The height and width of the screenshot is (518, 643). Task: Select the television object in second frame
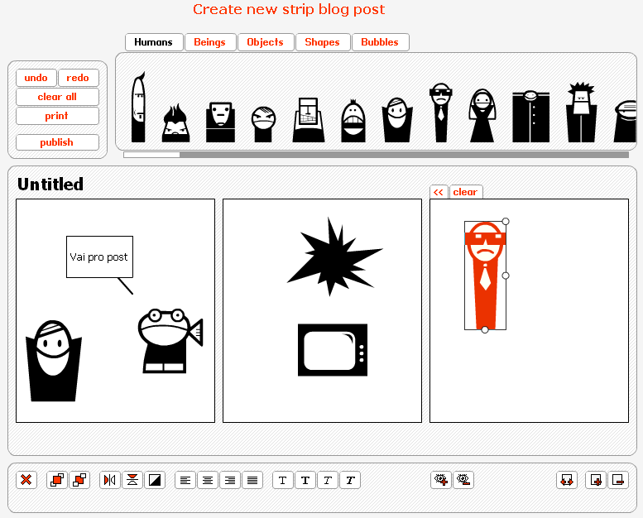point(333,350)
